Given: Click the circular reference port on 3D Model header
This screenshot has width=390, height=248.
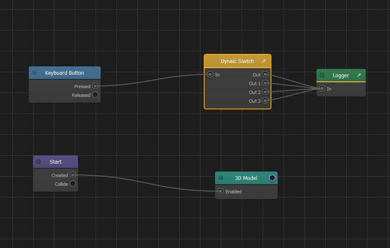Looking at the screenshot, I should [272, 178].
